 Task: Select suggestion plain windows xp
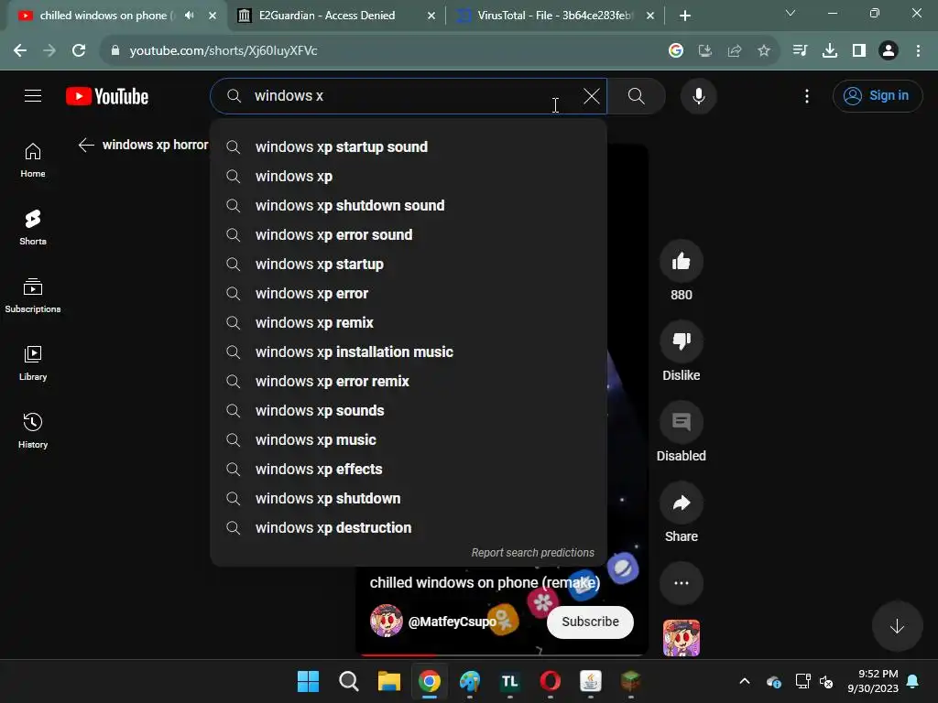pyautogui.click(x=409, y=177)
